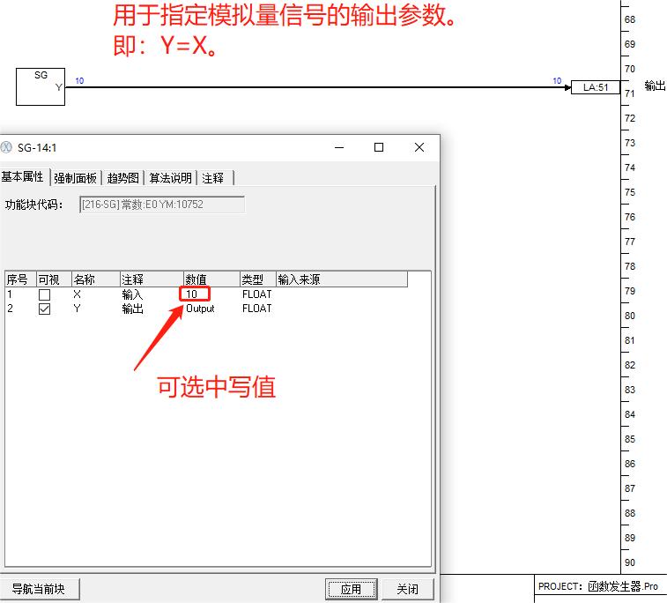Enable the visible checkbox for X input
The height and width of the screenshot is (603, 667).
pyautogui.click(x=44, y=294)
